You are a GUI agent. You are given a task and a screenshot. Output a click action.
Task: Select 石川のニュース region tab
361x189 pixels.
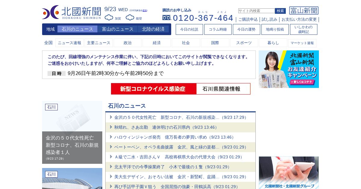pyautogui.click(x=77, y=29)
